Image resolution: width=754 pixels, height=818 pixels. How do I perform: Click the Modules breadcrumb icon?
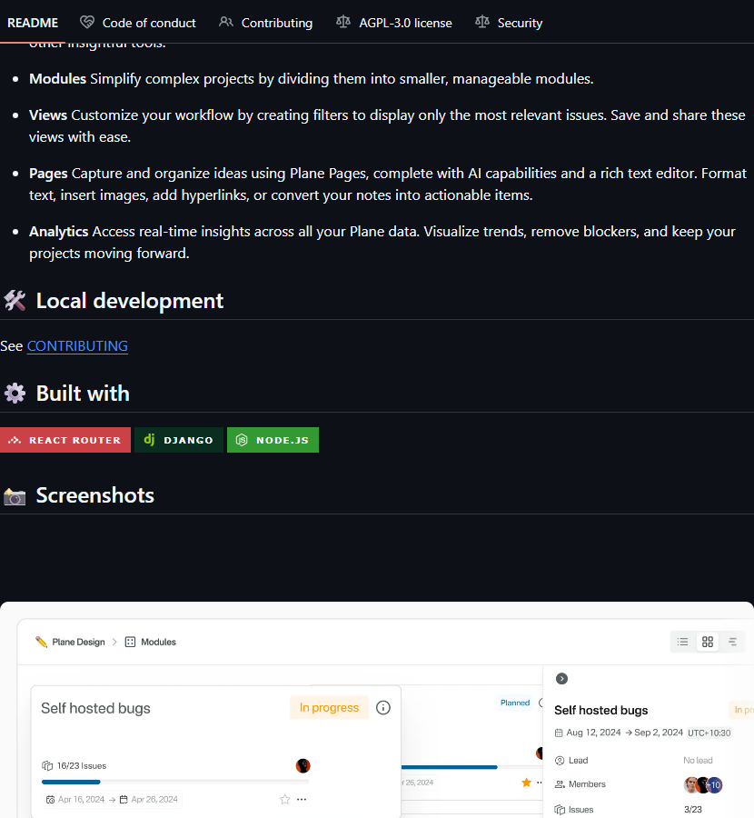[130, 642]
